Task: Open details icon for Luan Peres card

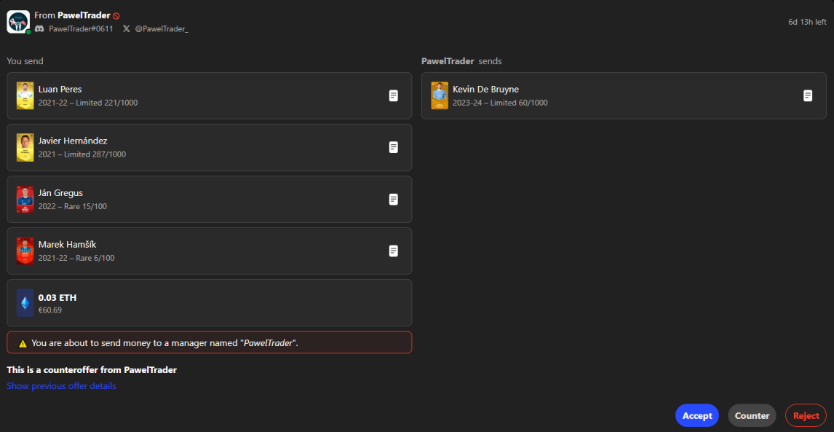Action: [x=394, y=96]
